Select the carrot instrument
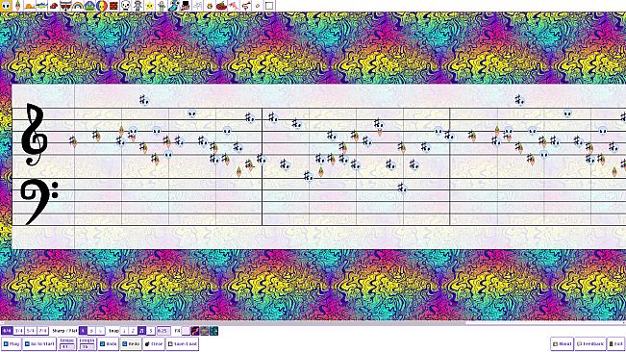626x352 pixels. 17,6
